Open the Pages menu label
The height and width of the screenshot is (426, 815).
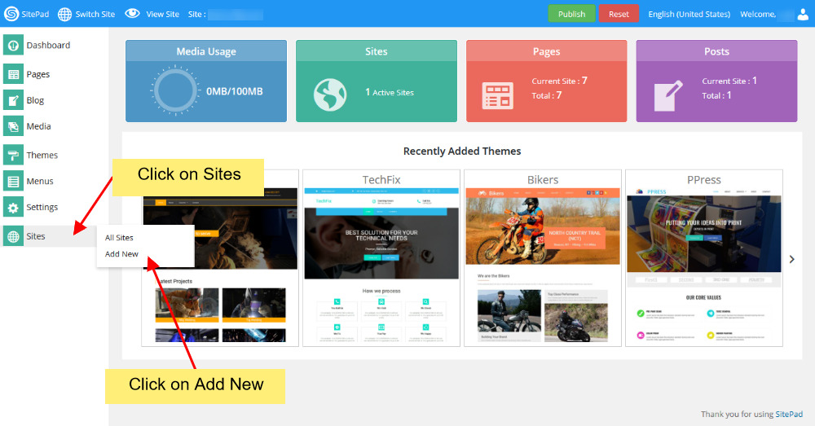tap(38, 74)
